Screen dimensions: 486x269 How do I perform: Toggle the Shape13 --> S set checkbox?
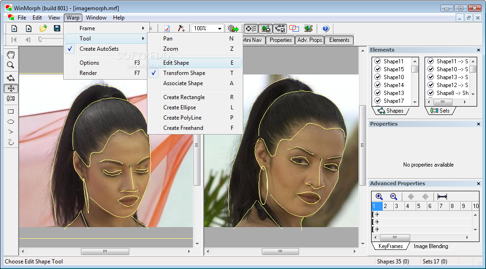coord(431,77)
